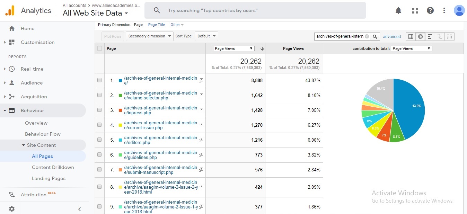Viewport: 467px width, 214px height.
Task: Click the Help question mark icon
Action: click(430, 10)
